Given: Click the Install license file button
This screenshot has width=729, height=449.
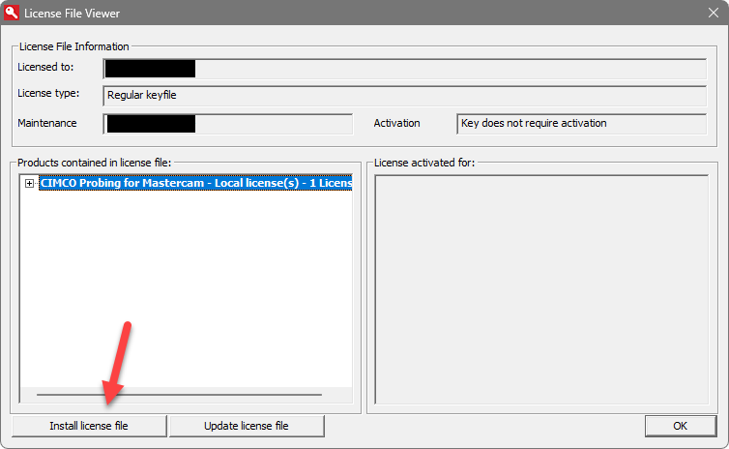Looking at the screenshot, I should click(89, 426).
